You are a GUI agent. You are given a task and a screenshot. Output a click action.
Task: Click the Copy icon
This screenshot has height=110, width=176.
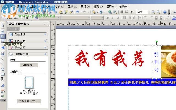pyautogui.click(x=56, y=12)
